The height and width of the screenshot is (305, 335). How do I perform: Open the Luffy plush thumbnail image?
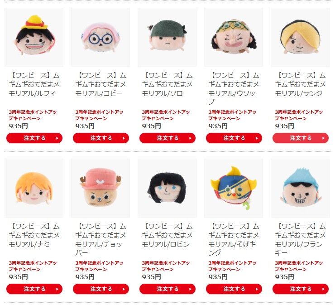tap(34, 37)
